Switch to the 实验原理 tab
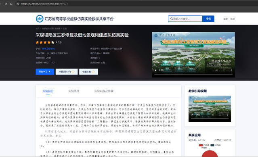The width and height of the screenshot is (258, 157). point(74,91)
